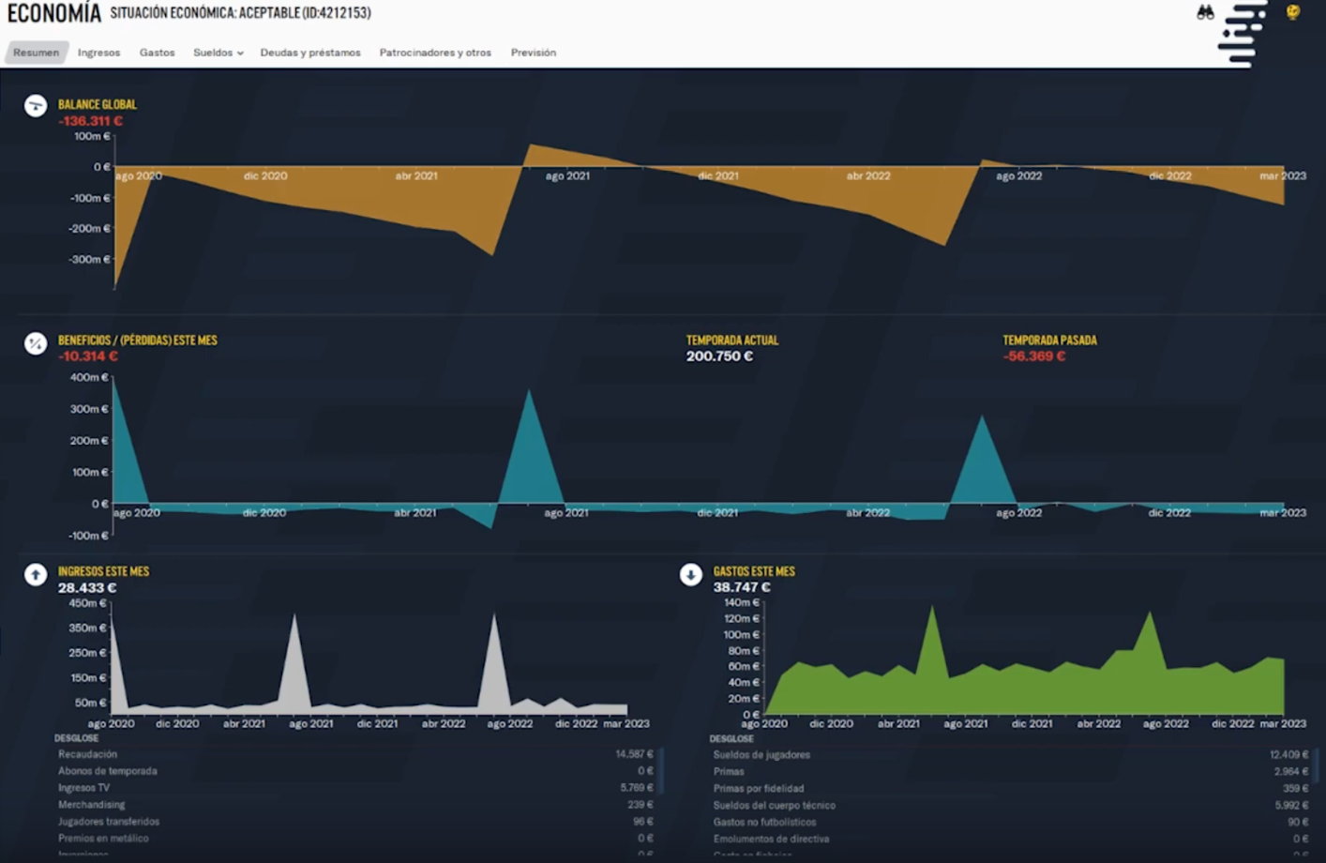1326x863 pixels.
Task: Click the Temporada Actual 200.750 € value
Action: 719,356
